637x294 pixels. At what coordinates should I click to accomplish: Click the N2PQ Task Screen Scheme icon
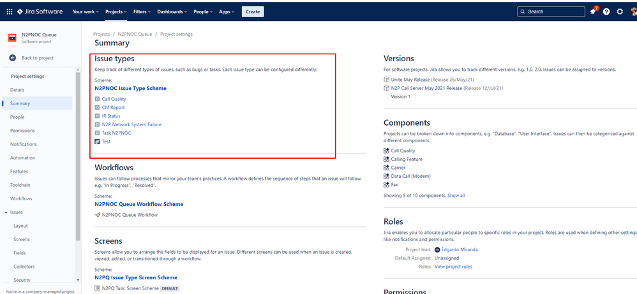pyautogui.click(x=97, y=288)
